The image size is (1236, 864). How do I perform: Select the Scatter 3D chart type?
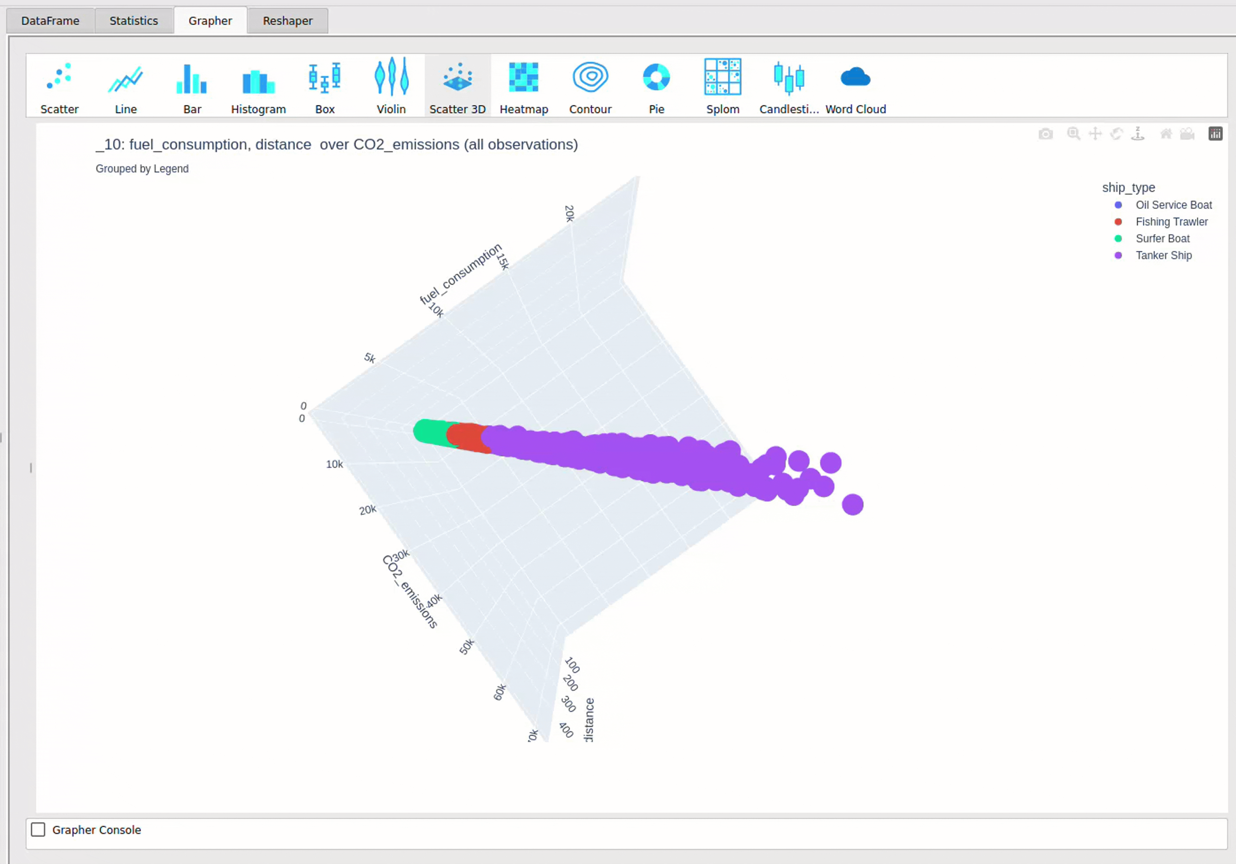tap(458, 86)
